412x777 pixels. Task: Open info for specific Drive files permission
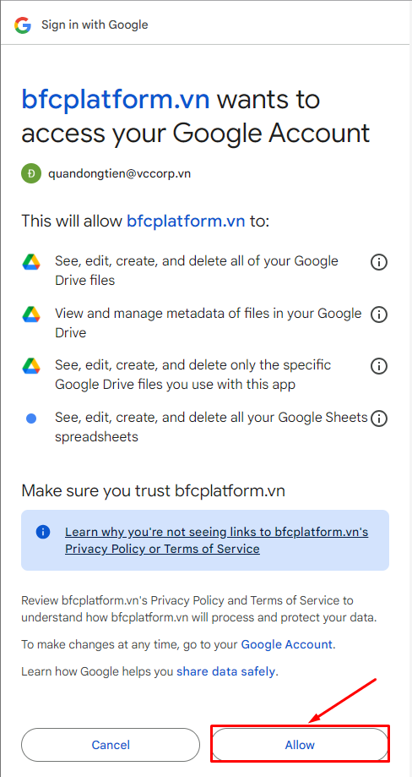pyautogui.click(x=379, y=366)
